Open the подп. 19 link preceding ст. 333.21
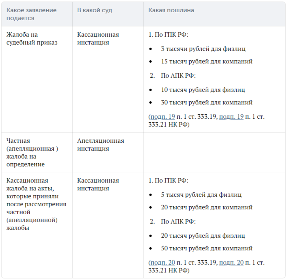287x280 pixels. click(231, 116)
